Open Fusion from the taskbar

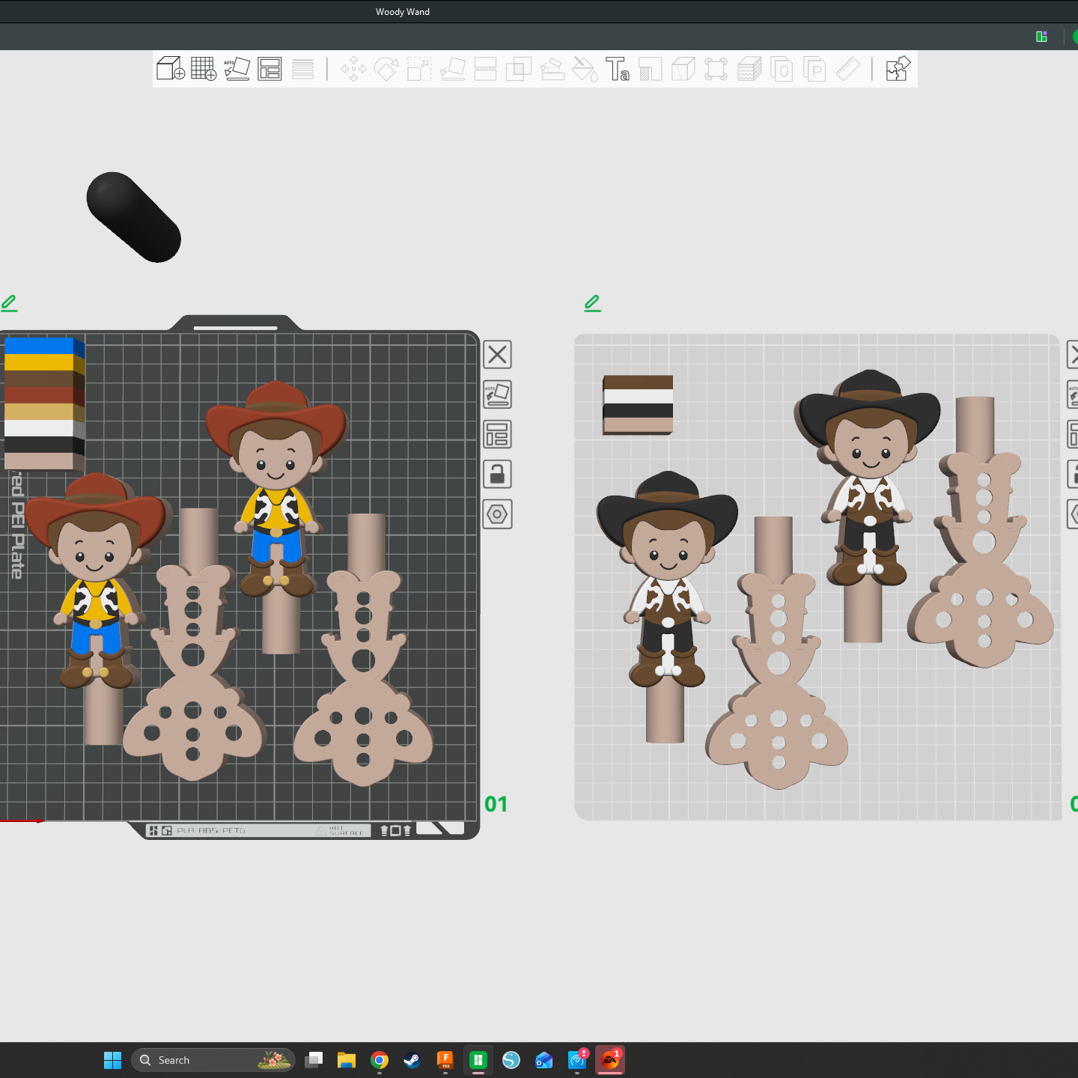click(445, 1060)
